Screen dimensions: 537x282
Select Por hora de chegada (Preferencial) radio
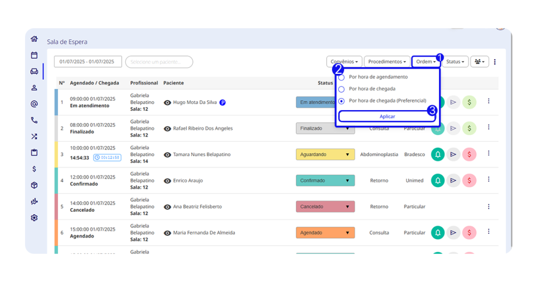[341, 101]
